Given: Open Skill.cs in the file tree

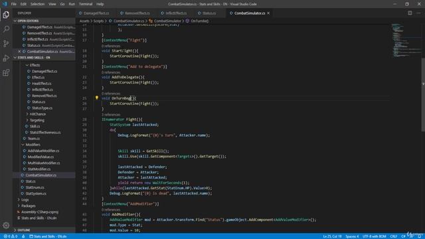Looking at the screenshot, I should tap(35, 126).
